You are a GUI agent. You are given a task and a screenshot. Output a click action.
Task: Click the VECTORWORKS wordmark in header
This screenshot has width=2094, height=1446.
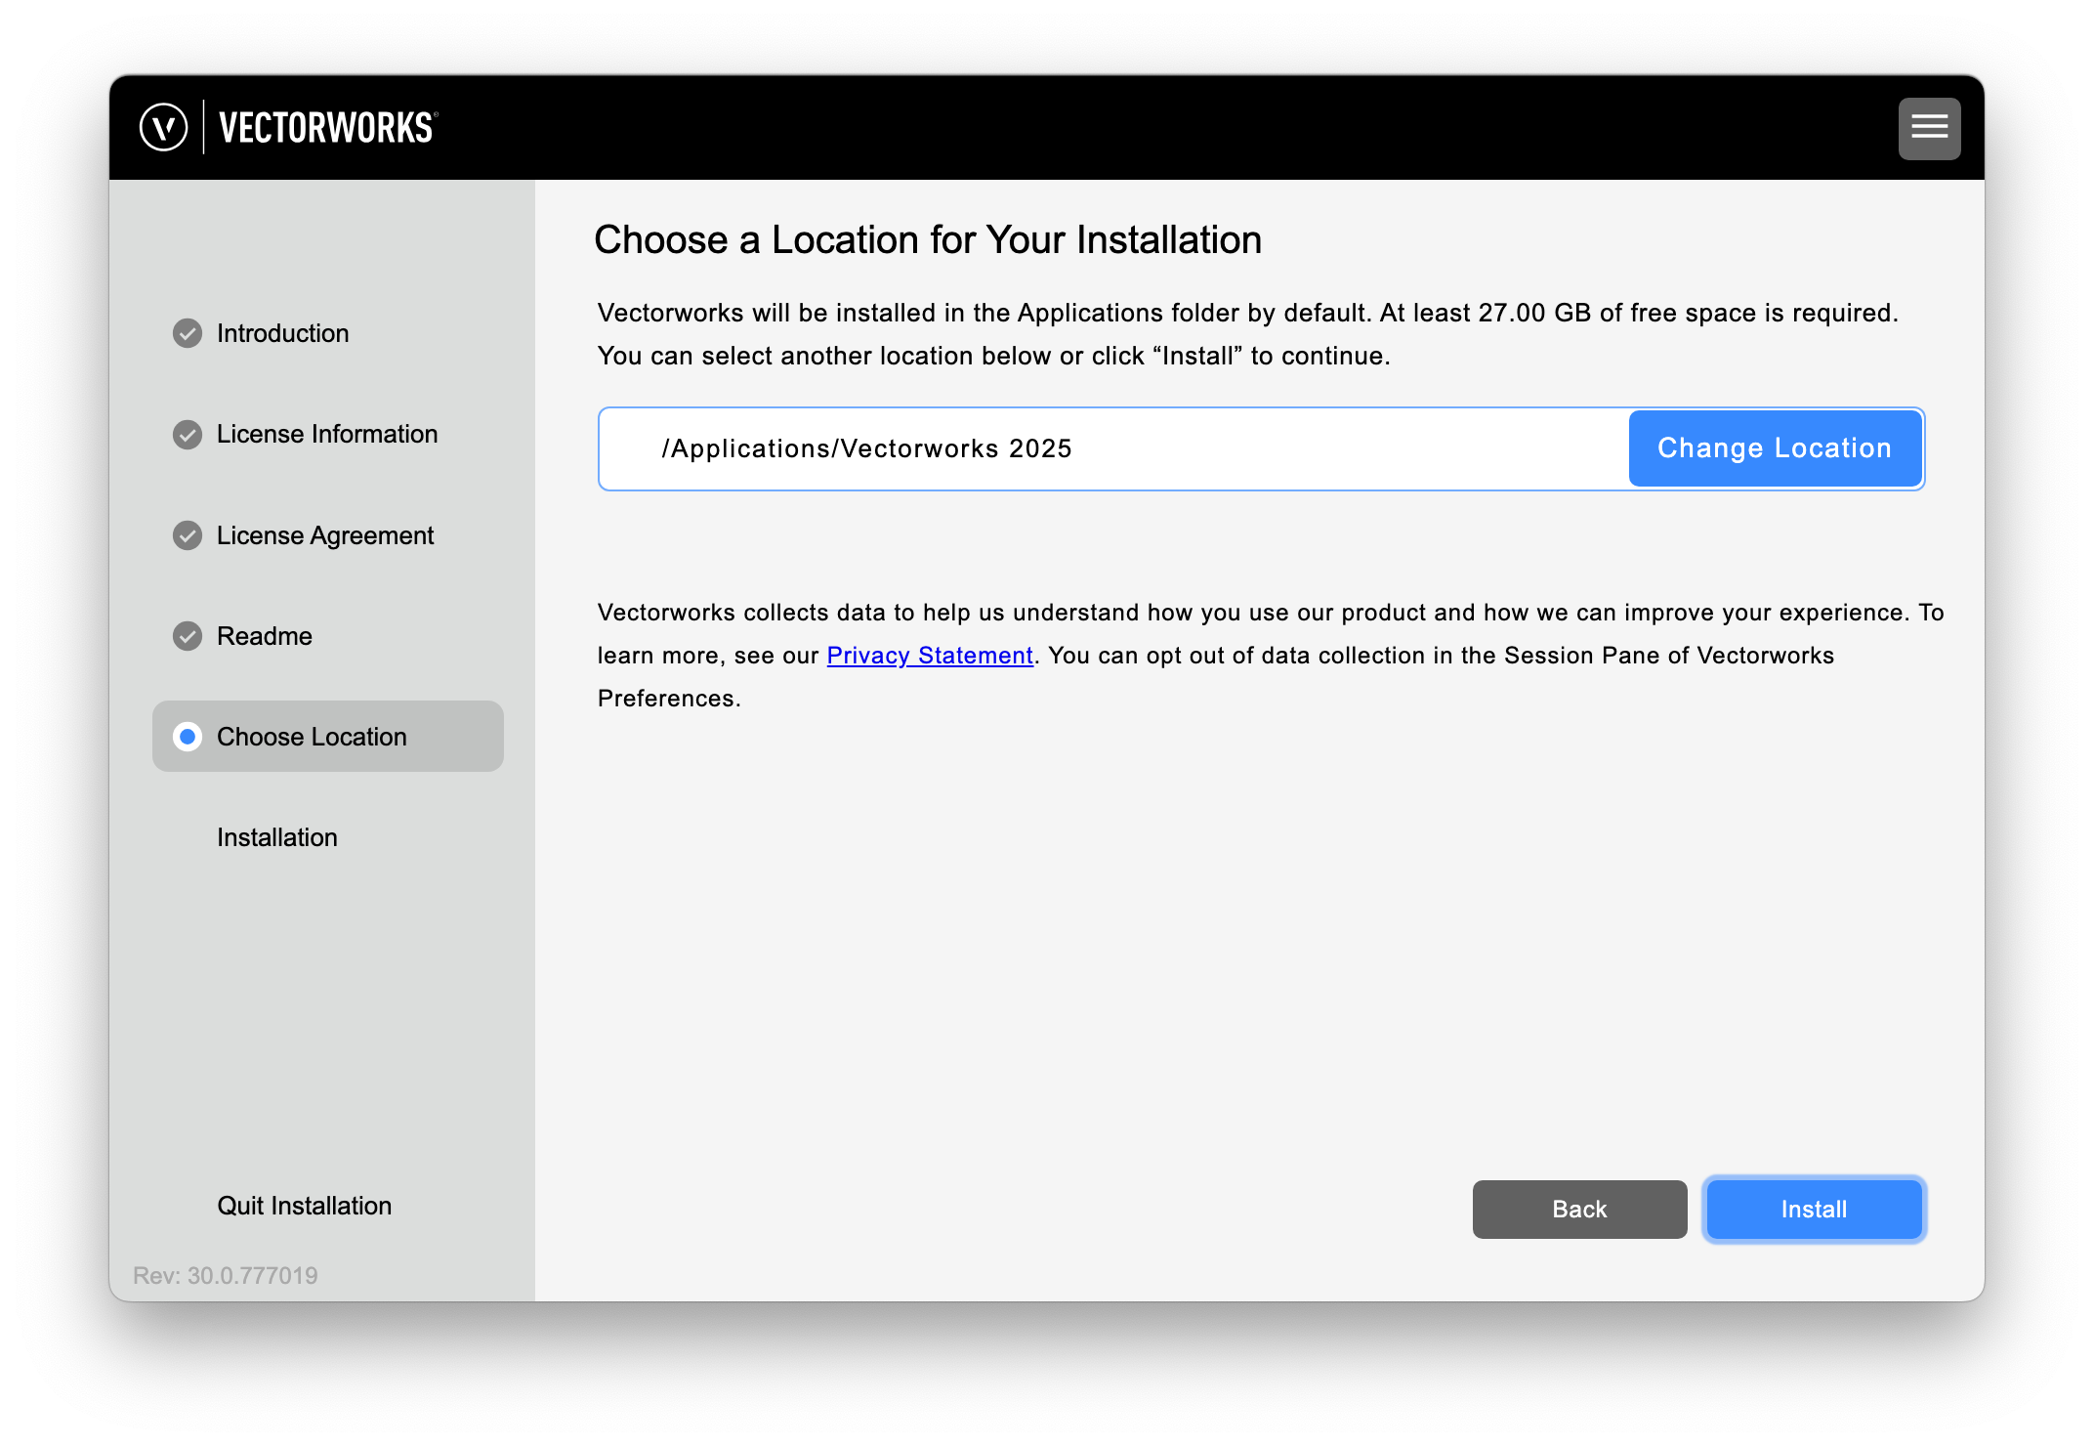328,128
